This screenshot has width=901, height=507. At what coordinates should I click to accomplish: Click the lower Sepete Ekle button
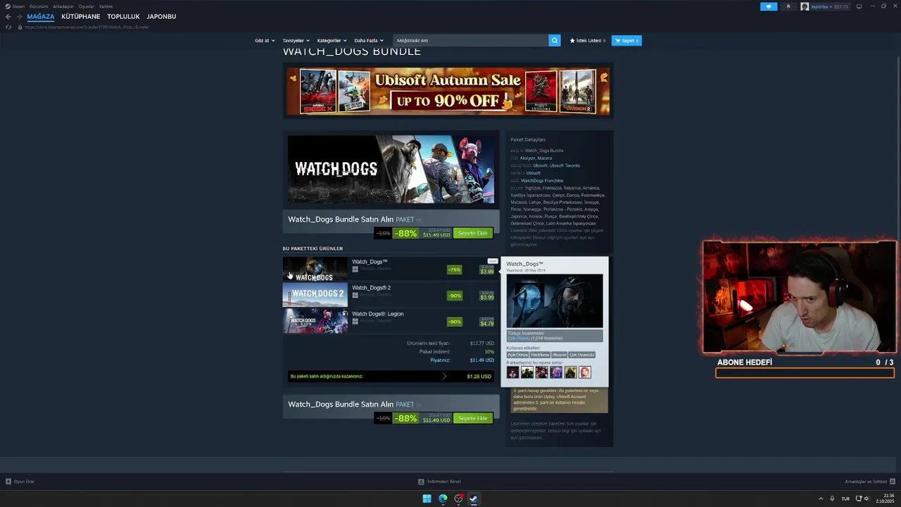pos(473,418)
